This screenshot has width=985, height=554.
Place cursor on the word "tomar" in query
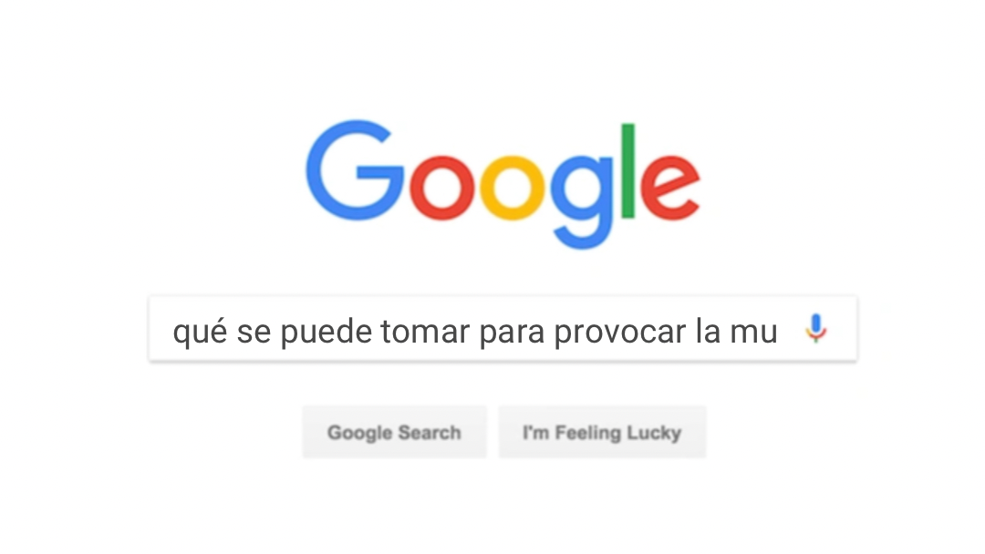425,332
